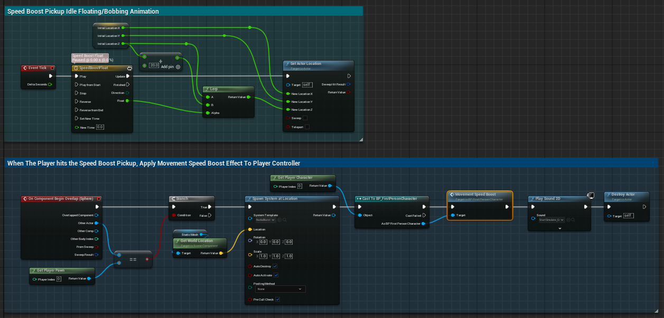664x318 pixels.
Task: Expand Play Sound 2D via its bottom chevron
Action: click(560, 228)
